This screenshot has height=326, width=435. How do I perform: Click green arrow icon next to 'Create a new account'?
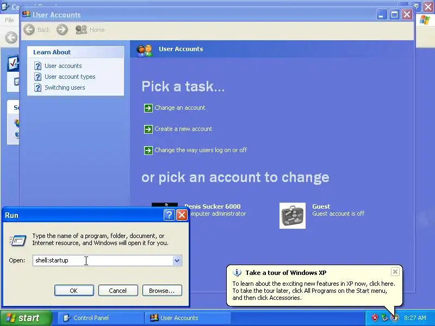tap(148, 129)
